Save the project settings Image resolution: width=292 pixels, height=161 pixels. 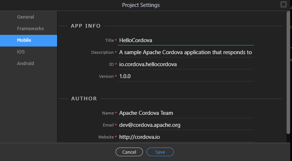(x=160, y=152)
